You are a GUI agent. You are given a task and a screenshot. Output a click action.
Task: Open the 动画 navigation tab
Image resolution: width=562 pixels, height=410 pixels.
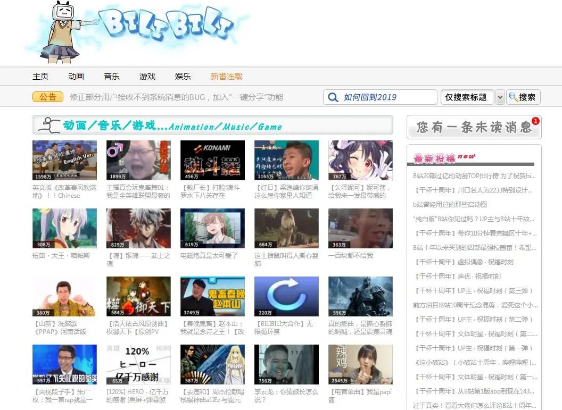pyautogui.click(x=76, y=76)
